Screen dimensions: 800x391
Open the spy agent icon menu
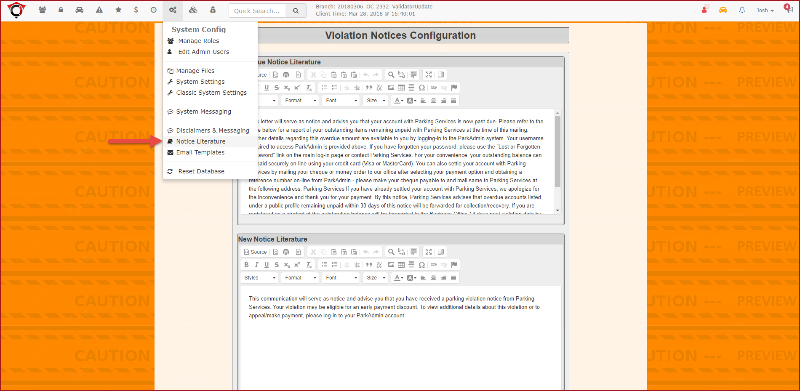(x=213, y=10)
